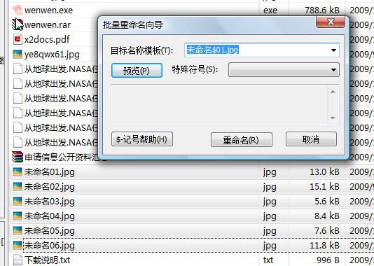Click the 未命名01.jpg image icon
374x266 pixels.
18,172
